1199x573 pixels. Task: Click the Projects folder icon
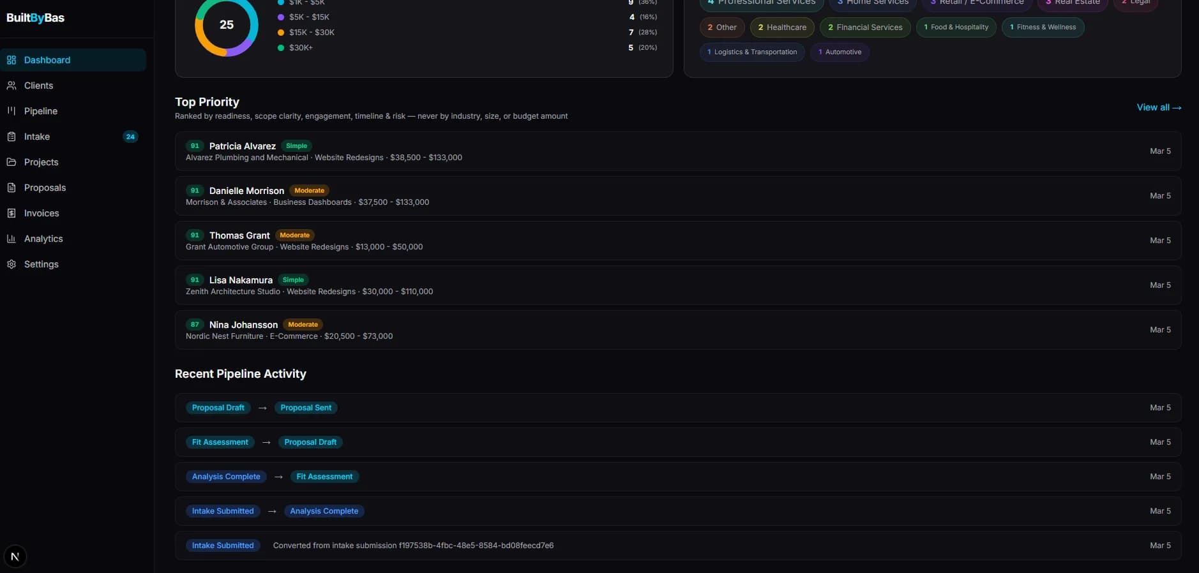click(11, 162)
